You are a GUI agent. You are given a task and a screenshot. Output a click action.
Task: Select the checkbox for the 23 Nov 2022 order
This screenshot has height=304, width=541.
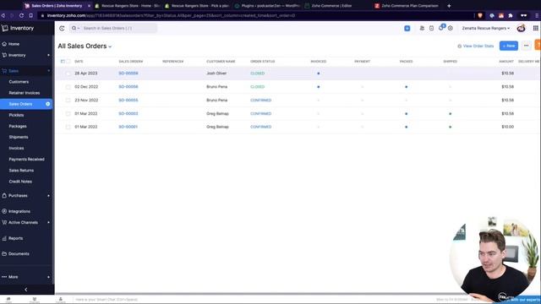tap(68, 100)
